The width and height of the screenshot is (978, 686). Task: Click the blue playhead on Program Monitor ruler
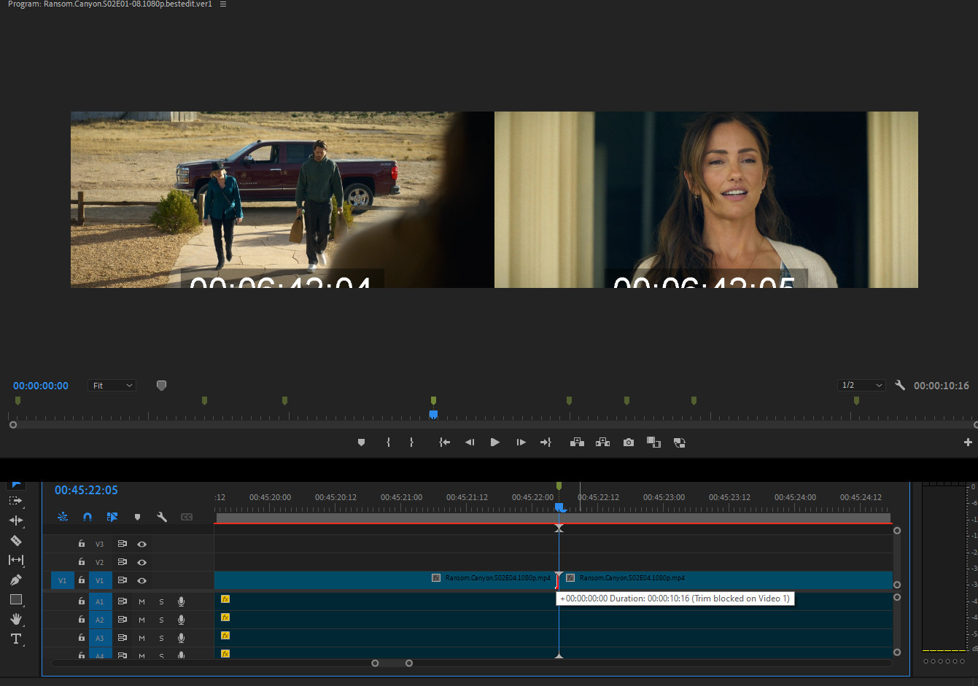[x=433, y=414]
